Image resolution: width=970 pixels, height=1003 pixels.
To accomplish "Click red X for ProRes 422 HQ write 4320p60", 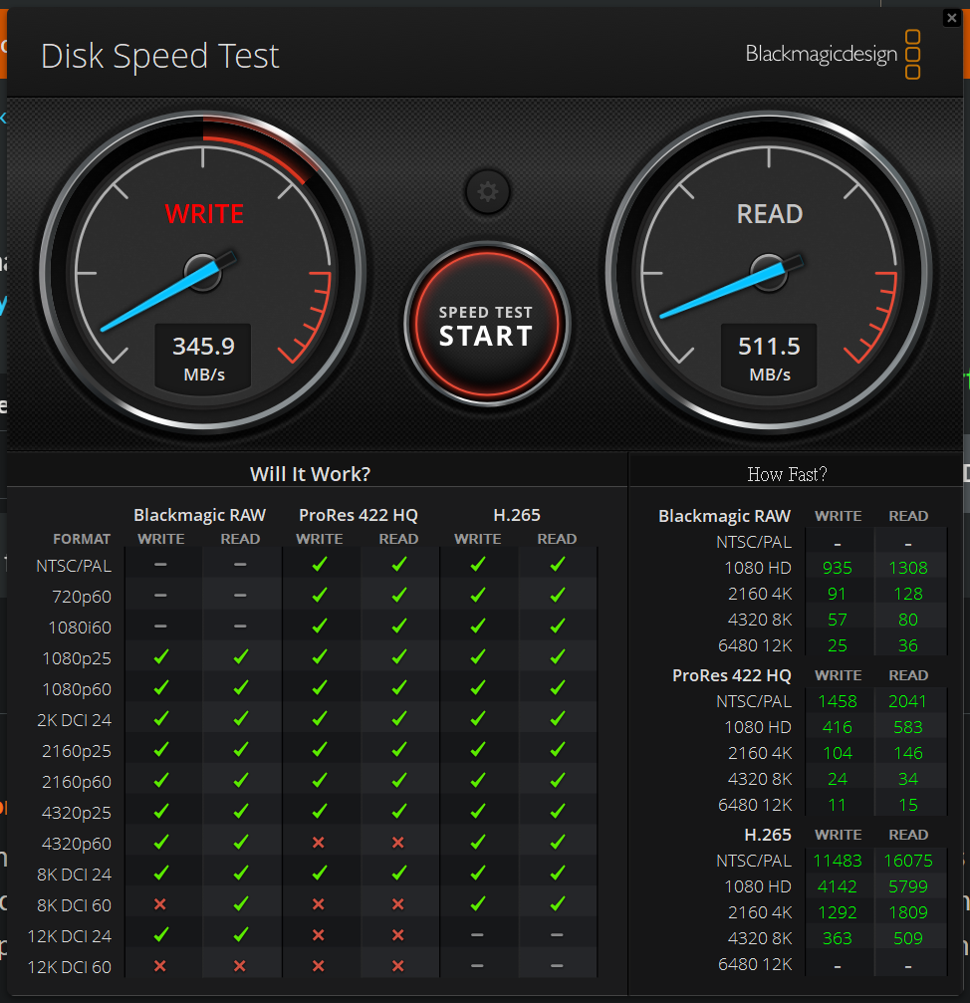I will [319, 843].
